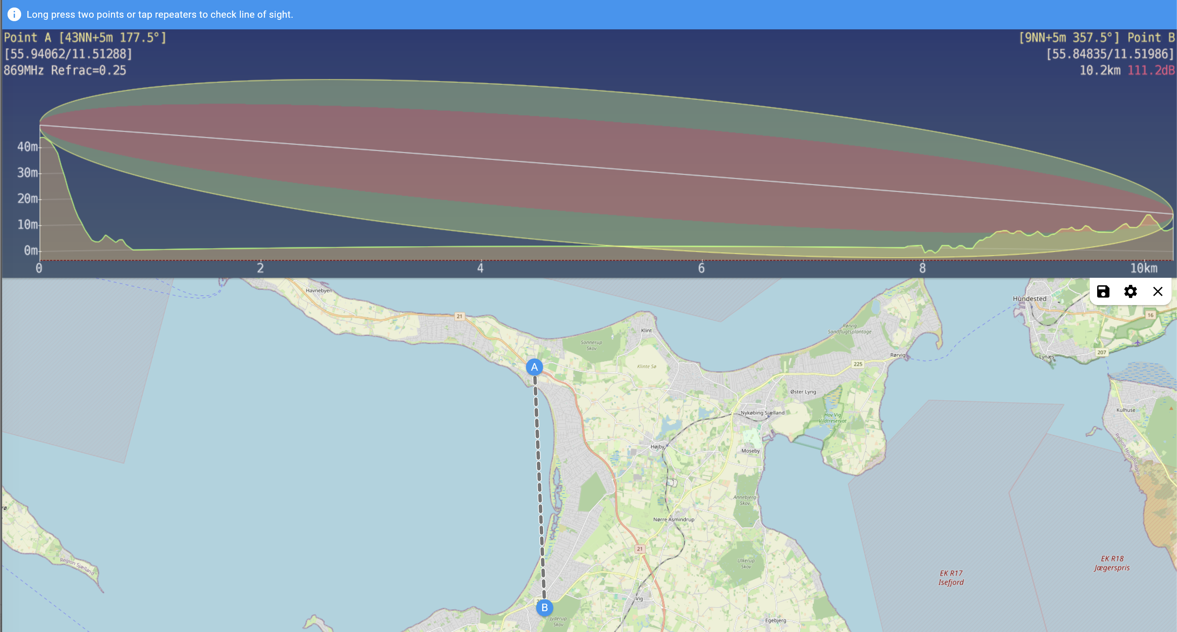The height and width of the screenshot is (632, 1177).
Task: Click the 6 km tick on profile axis
Action: click(701, 268)
